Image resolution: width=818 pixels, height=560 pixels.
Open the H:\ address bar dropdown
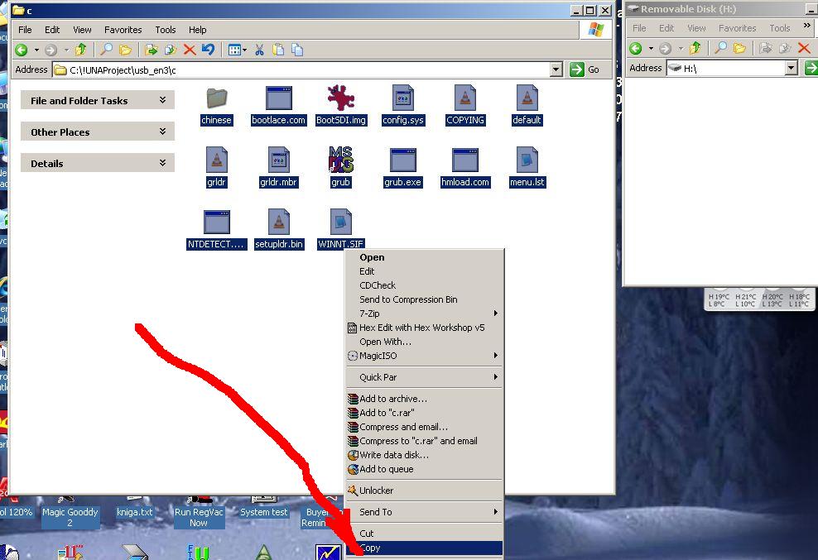791,69
